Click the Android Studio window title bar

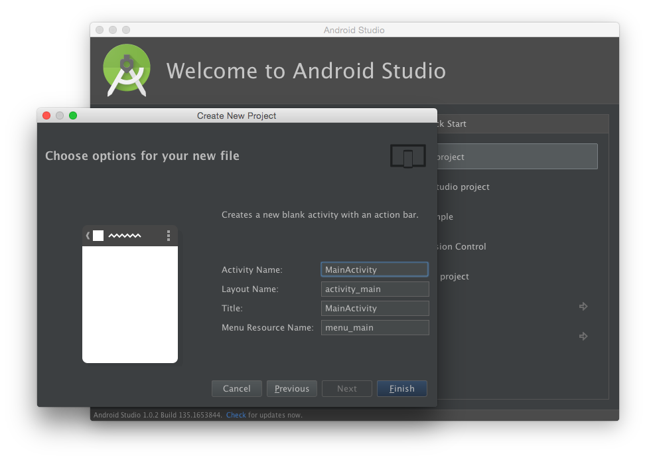(354, 30)
